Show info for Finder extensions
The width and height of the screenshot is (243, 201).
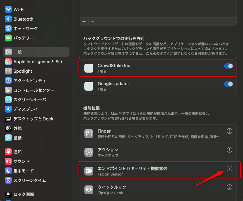229,131
